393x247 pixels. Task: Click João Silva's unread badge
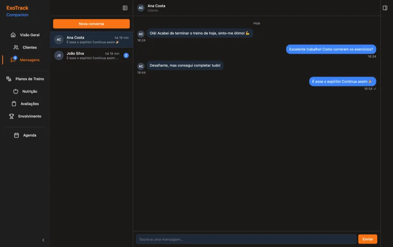coord(126,56)
